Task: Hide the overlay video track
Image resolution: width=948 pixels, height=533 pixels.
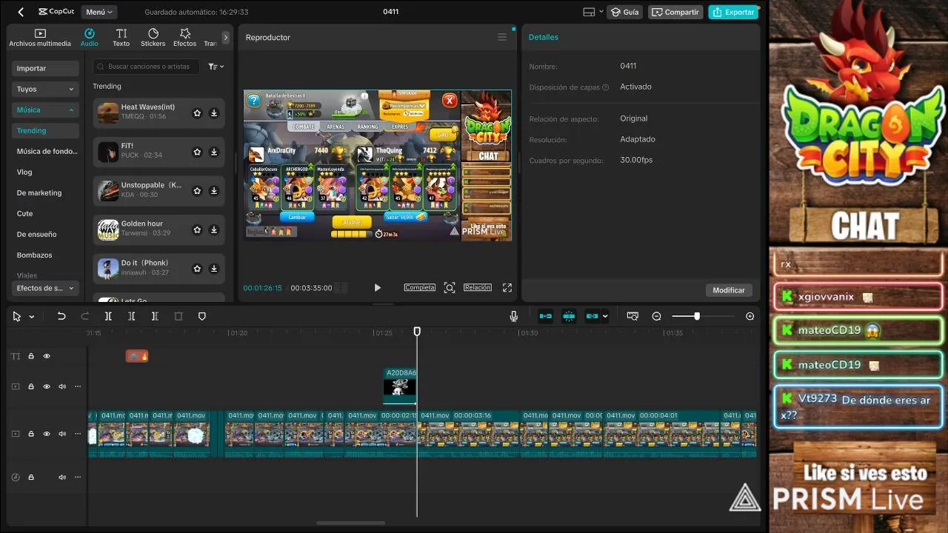Action: click(47, 386)
